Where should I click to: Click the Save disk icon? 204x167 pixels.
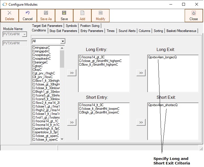tap(64, 13)
